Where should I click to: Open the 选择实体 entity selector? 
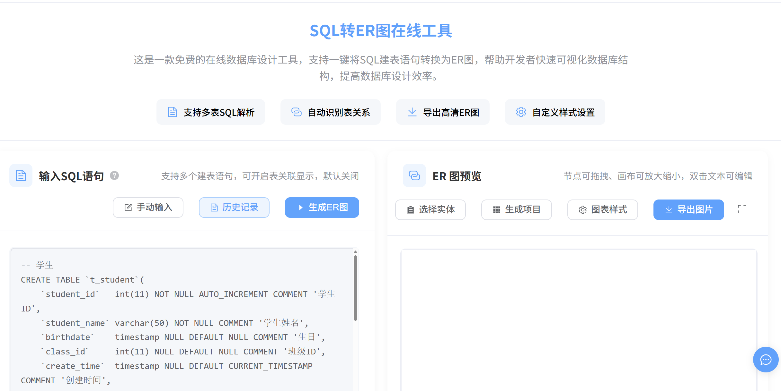(430, 210)
